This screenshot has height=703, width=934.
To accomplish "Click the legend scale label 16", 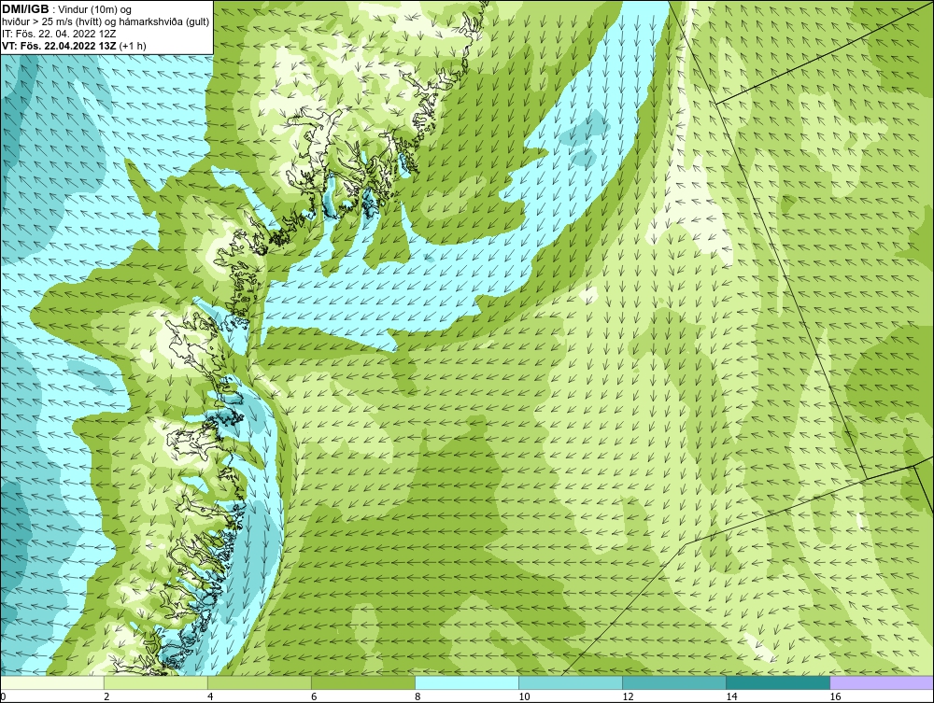I will [835, 697].
